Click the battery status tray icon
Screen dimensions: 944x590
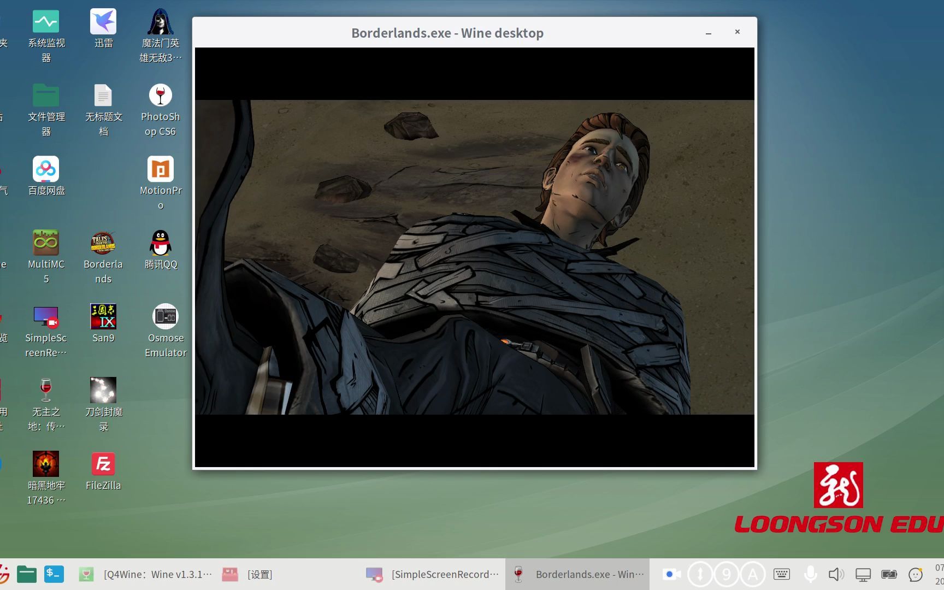click(889, 574)
